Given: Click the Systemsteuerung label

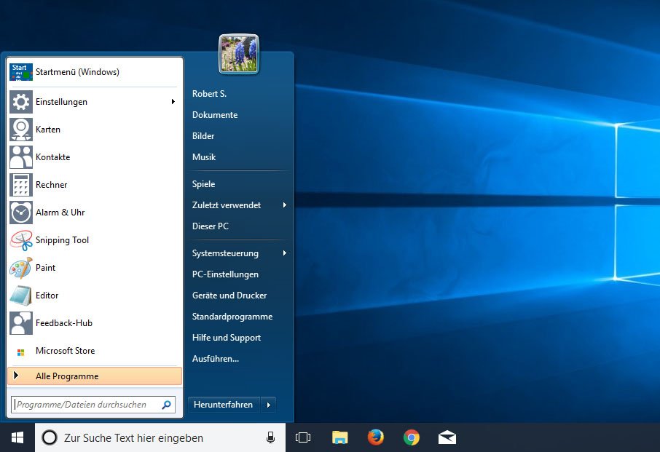Looking at the screenshot, I should click(225, 253).
